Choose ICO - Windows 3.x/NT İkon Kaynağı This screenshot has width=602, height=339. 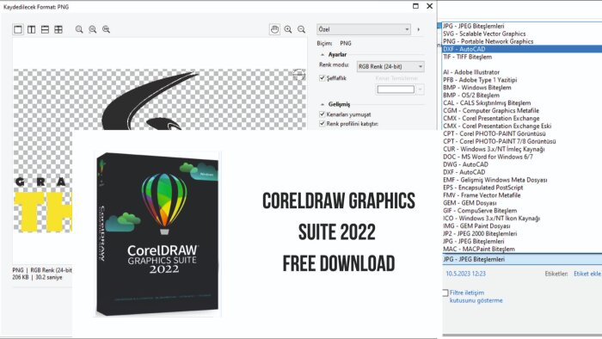pyautogui.click(x=491, y=218)
